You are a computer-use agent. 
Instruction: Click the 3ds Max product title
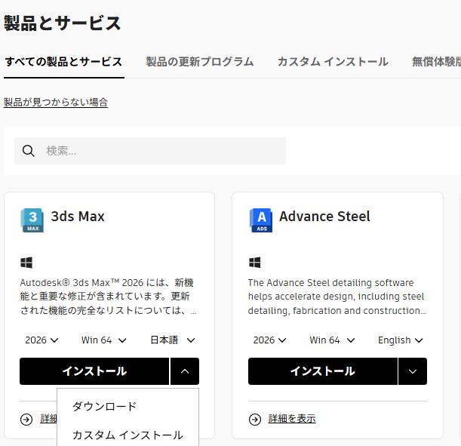tap(78, 217)
